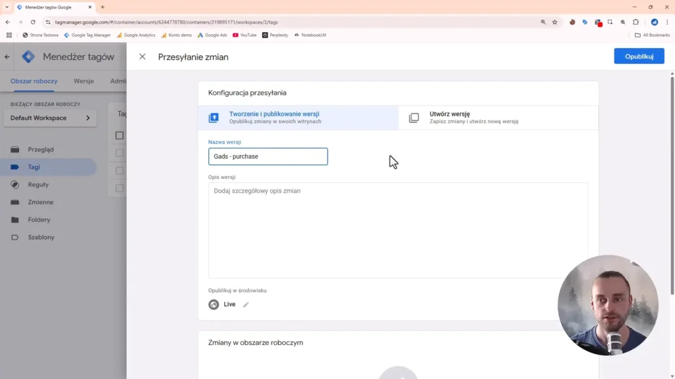This screenshot has height=379, width=675.
Task: Toggle the select-all tags header checkbox
Action: pos(119,136)
